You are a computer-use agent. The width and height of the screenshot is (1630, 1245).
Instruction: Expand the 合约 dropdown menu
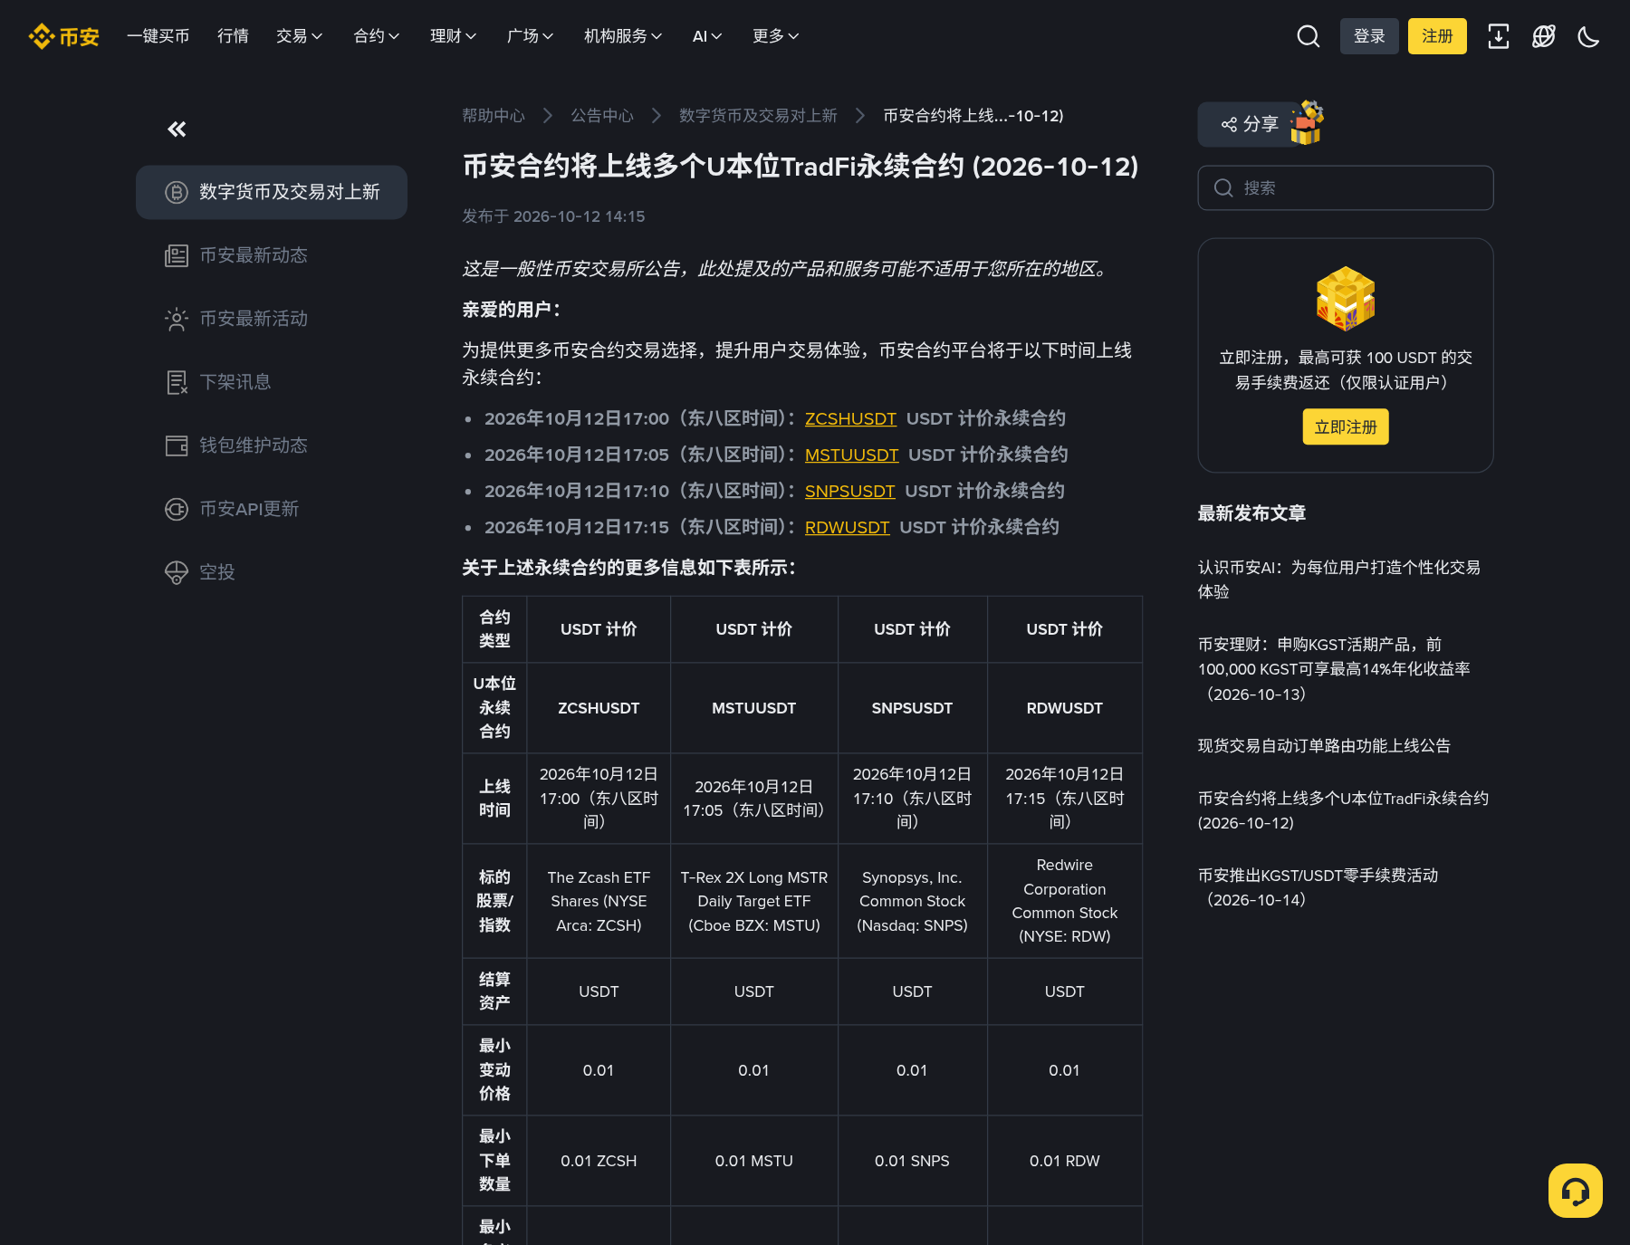[377, 36]
